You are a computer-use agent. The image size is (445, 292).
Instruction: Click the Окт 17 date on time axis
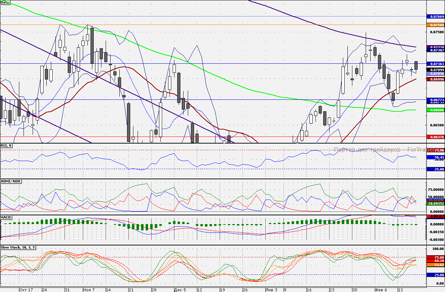(26, 290)
